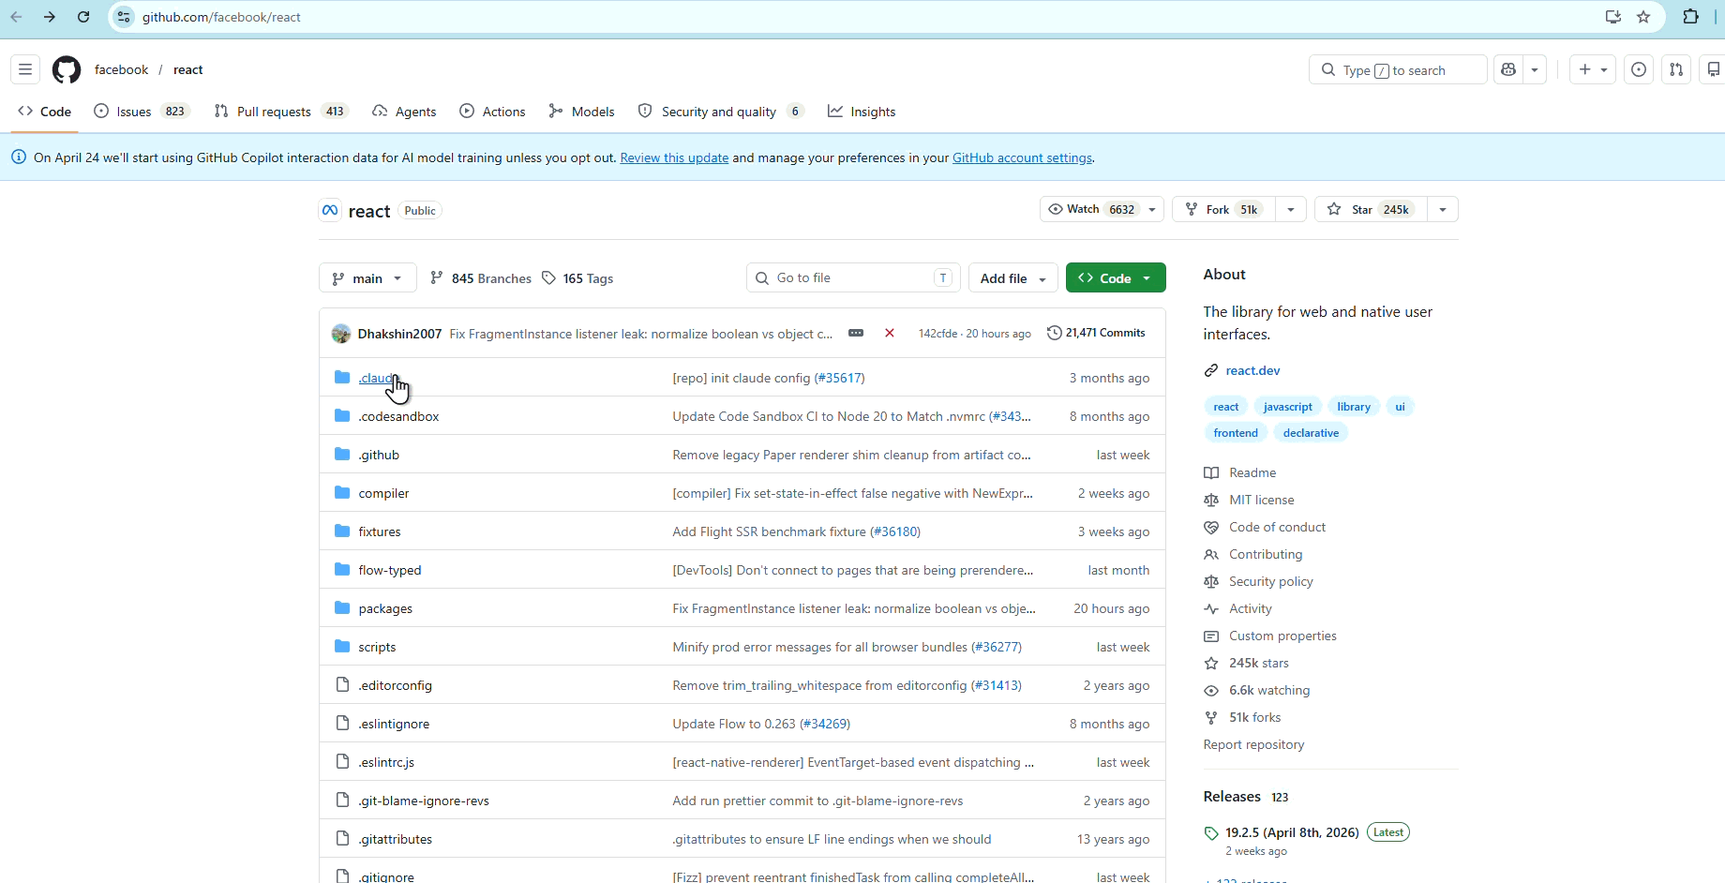The height and width of the screenshot is (883, 1725).
Task: Expand the Fork options dropdown arrow
Action: coord(1291,209)
